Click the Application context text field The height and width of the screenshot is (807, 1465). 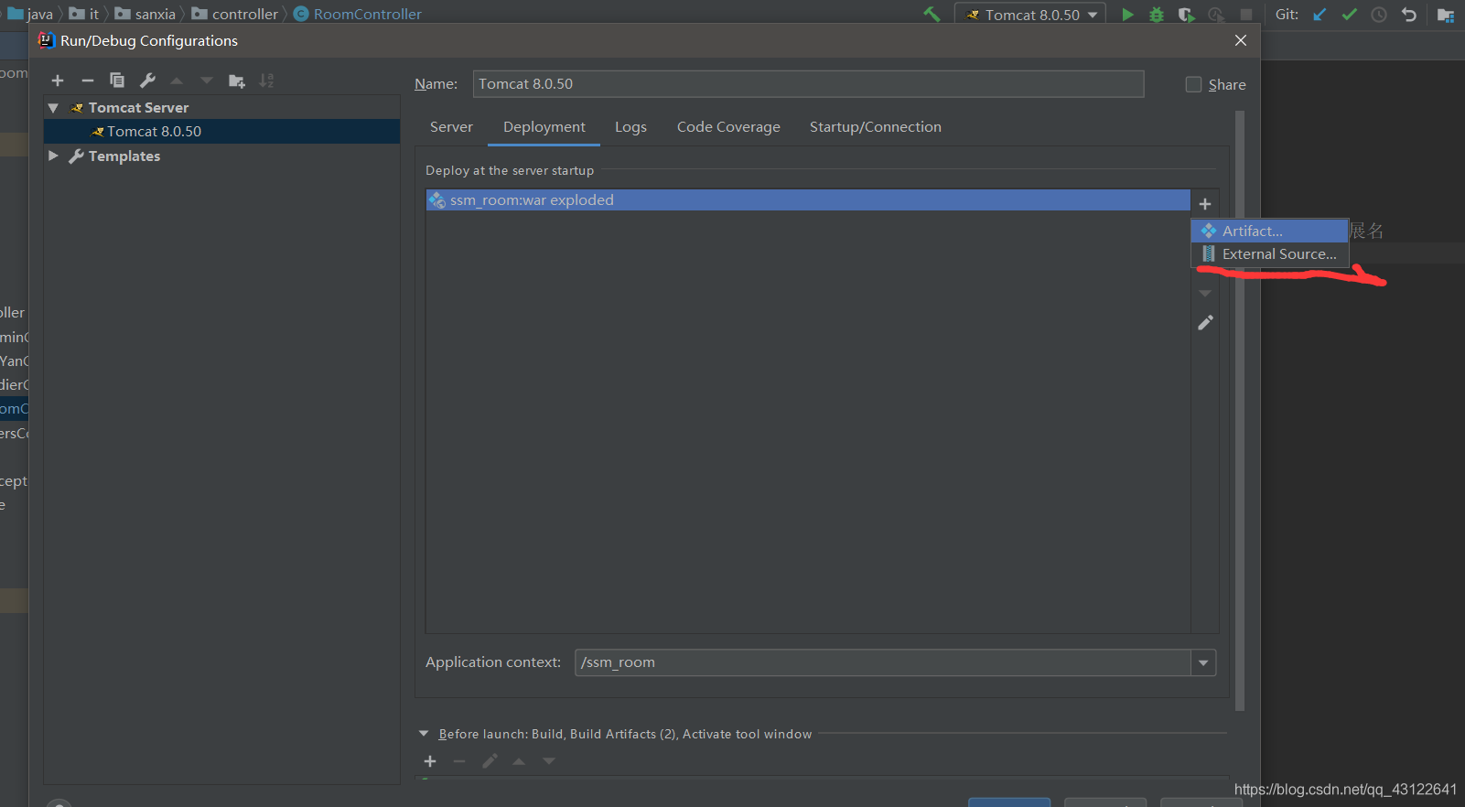pyautogui.click(x=883, y=662)
